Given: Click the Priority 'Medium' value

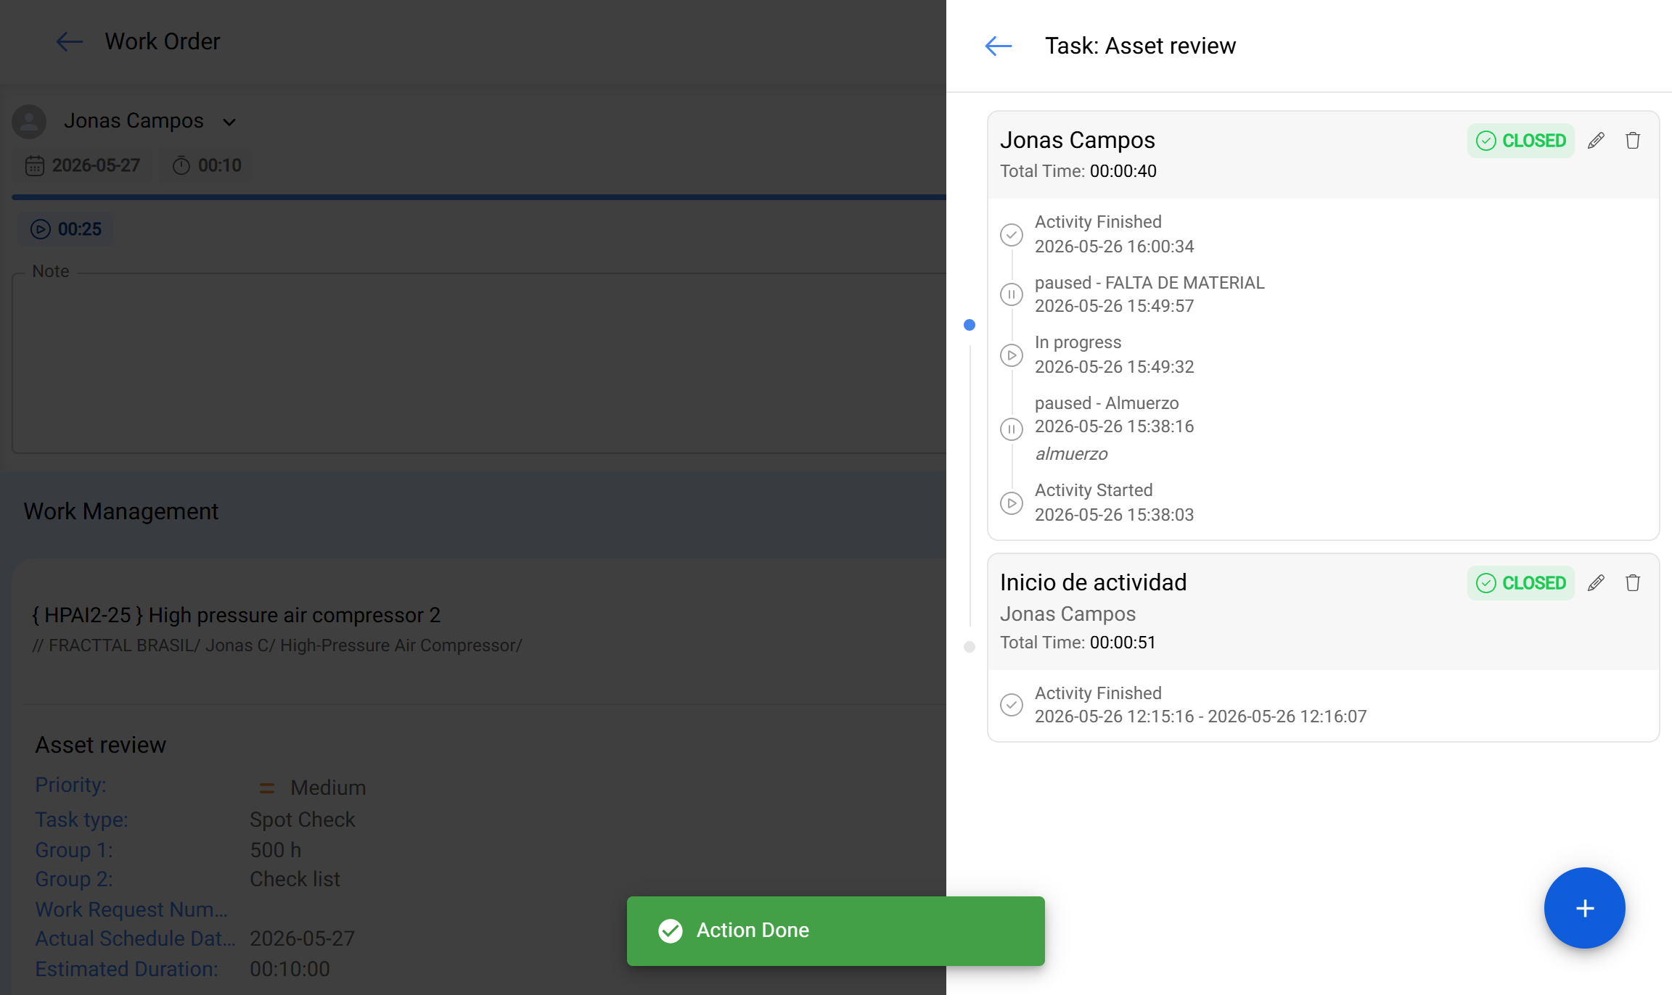Looking at the screenshot, I should tap(328, 788).
